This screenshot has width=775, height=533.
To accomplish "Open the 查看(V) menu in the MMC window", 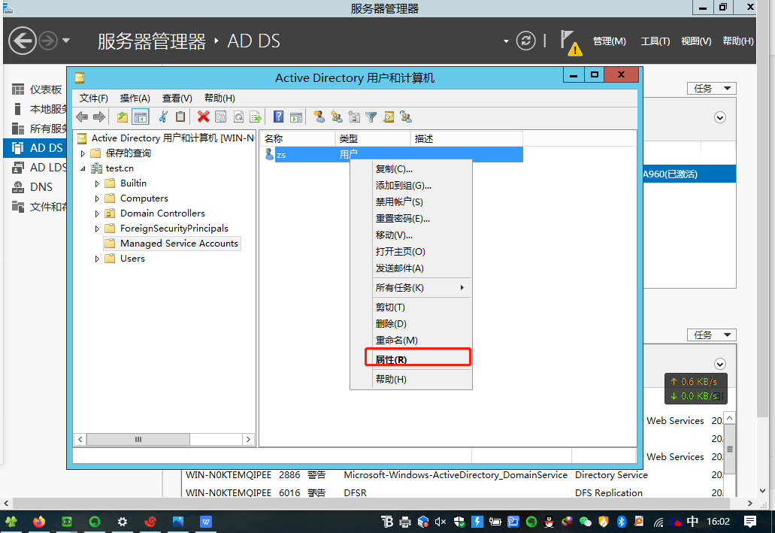I will click(177, 98).
